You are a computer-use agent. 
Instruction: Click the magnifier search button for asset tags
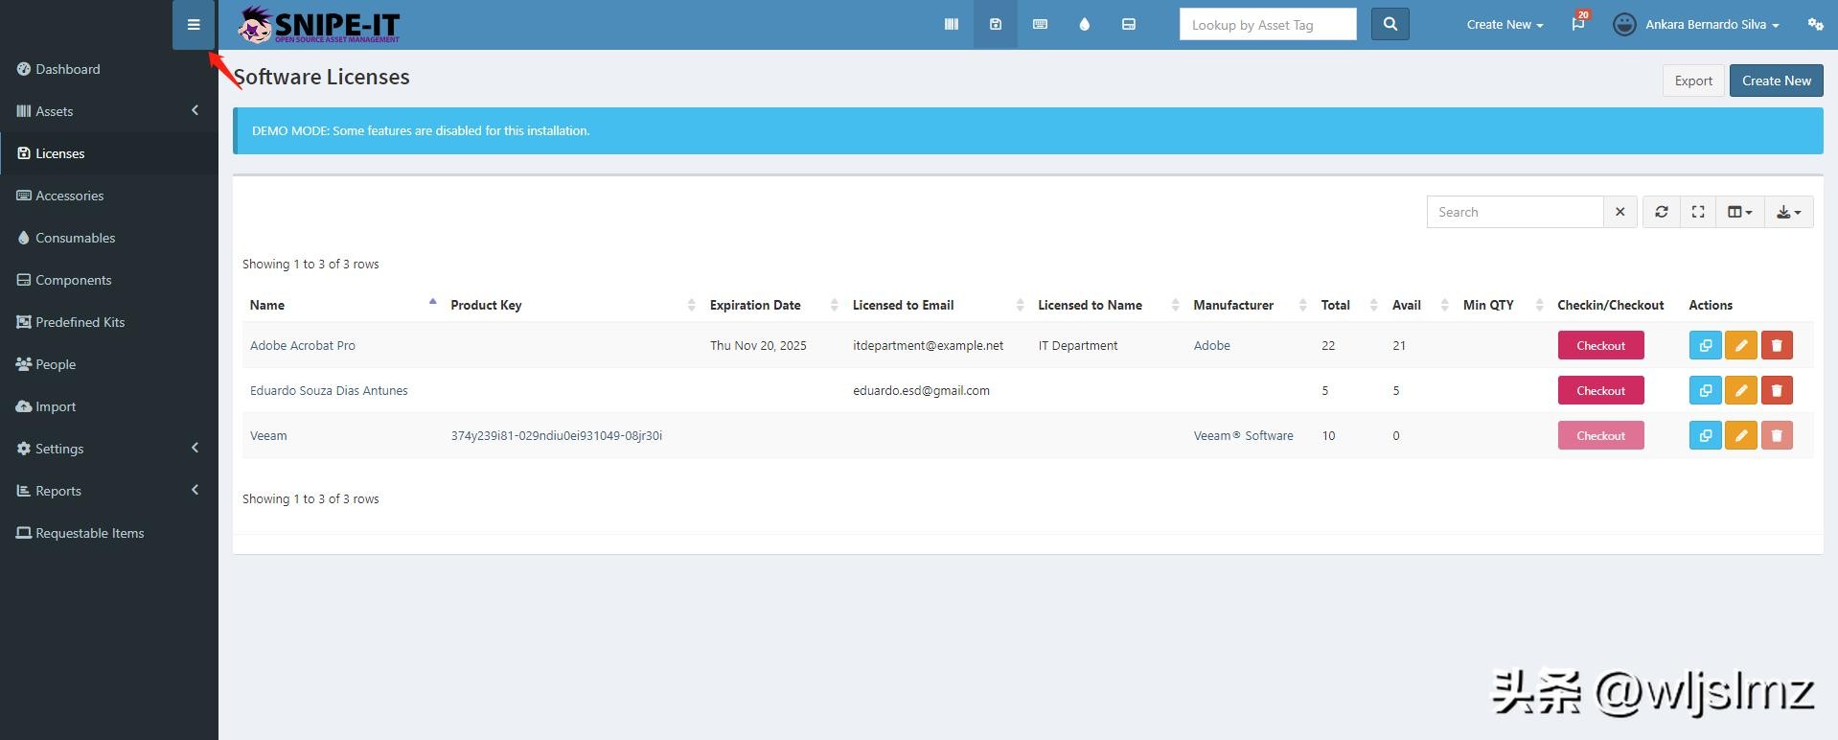(1390, 25)
